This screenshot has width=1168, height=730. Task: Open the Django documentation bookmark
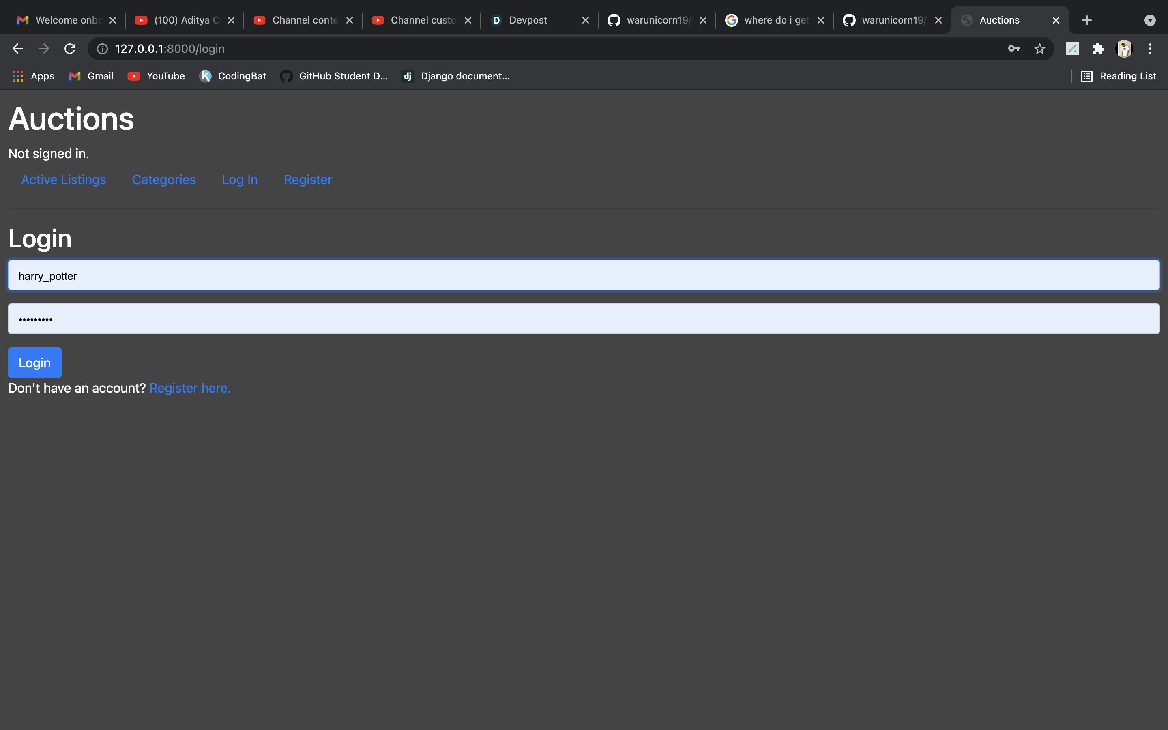456,76
